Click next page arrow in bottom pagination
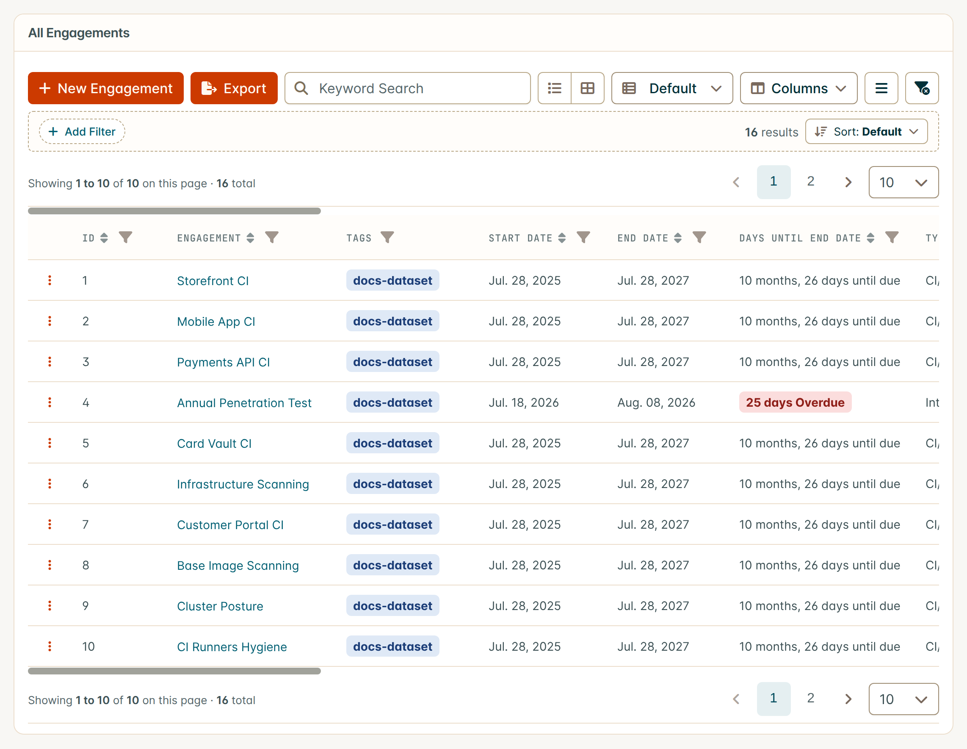967x749 pixels. (848, 699)
